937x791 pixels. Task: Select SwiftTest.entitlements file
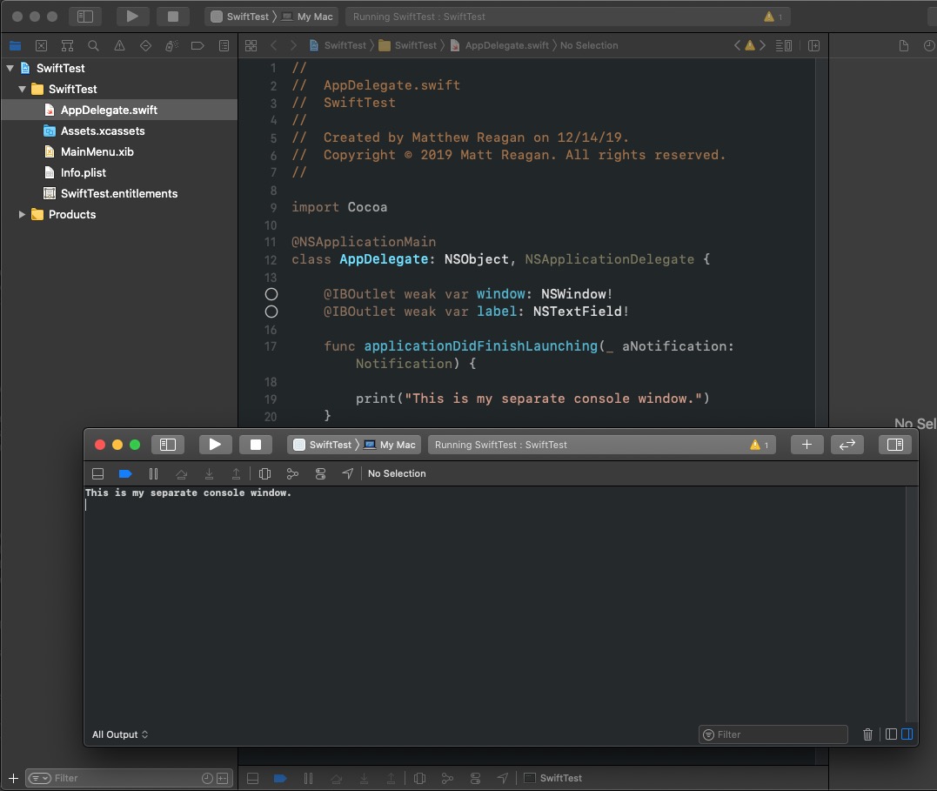[119, 194]
